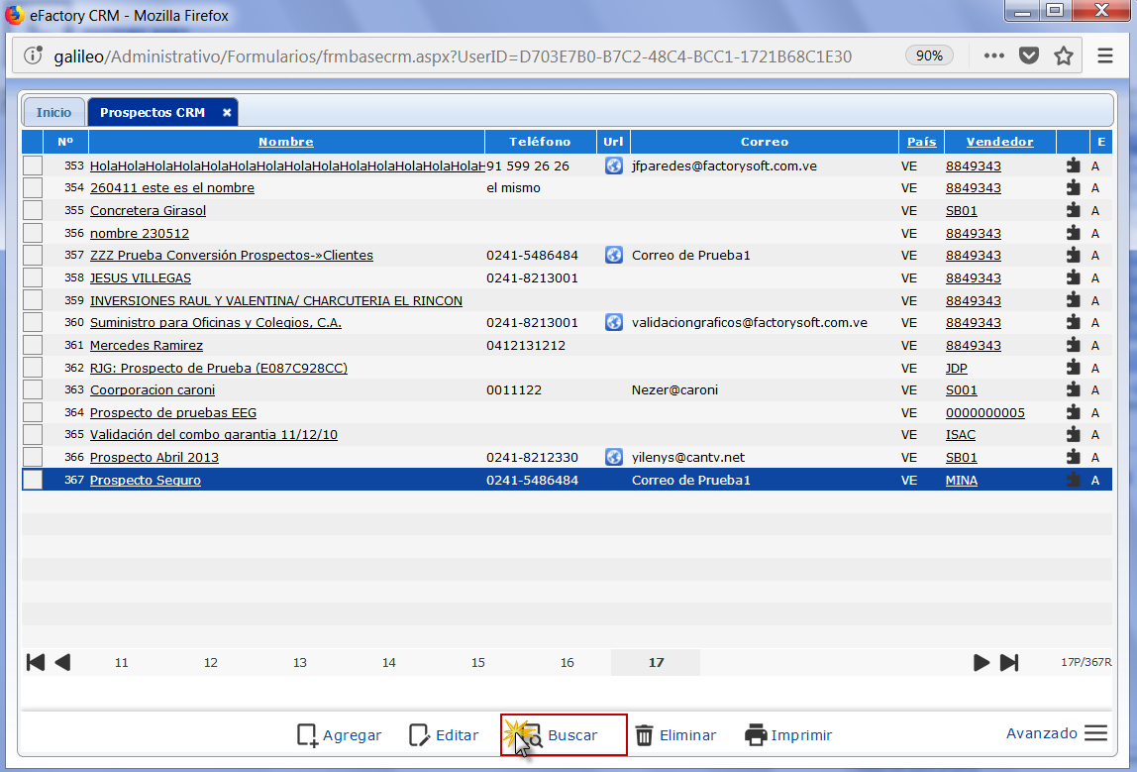Click puzzle icon in Prospecto Seguro row
Image resolution: width=1137 pixels, height=772 pixels.
pos(1074,480)
